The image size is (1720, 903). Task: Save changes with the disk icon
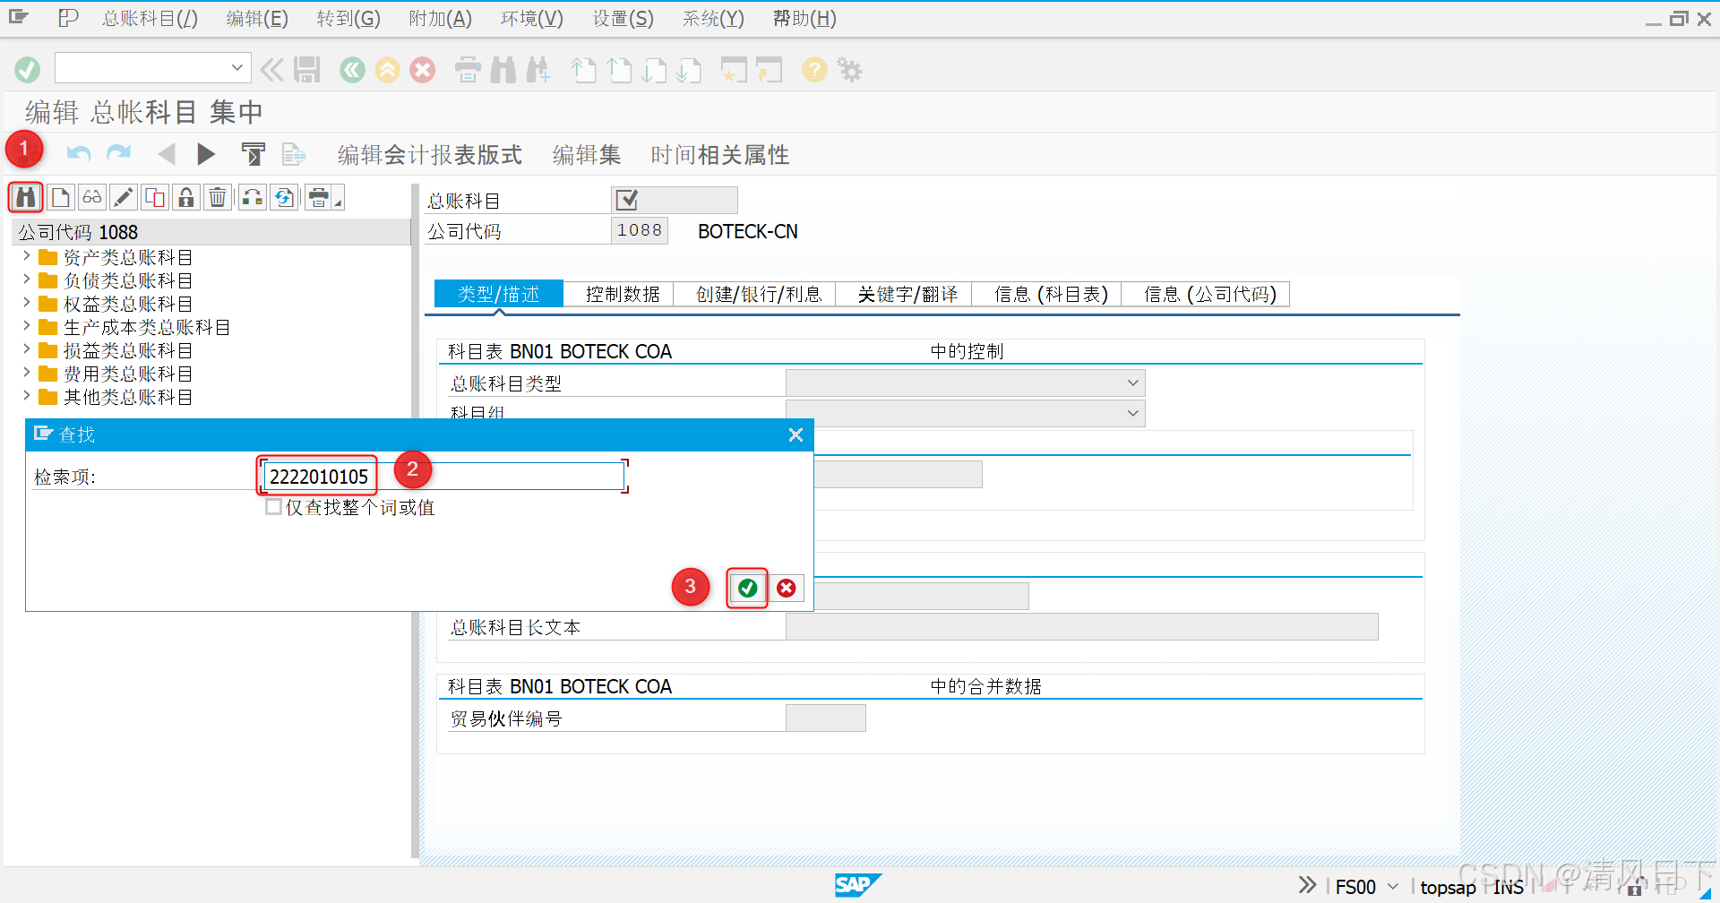click(x=306, y=69)
